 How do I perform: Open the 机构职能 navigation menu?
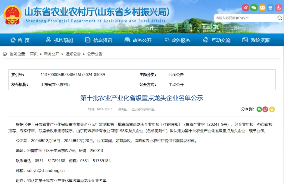click(x=59, y=40)
